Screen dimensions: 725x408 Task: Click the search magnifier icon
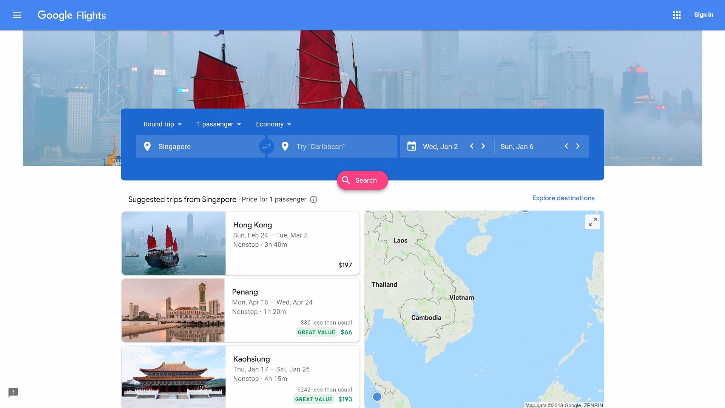click(x=346, y=180)
